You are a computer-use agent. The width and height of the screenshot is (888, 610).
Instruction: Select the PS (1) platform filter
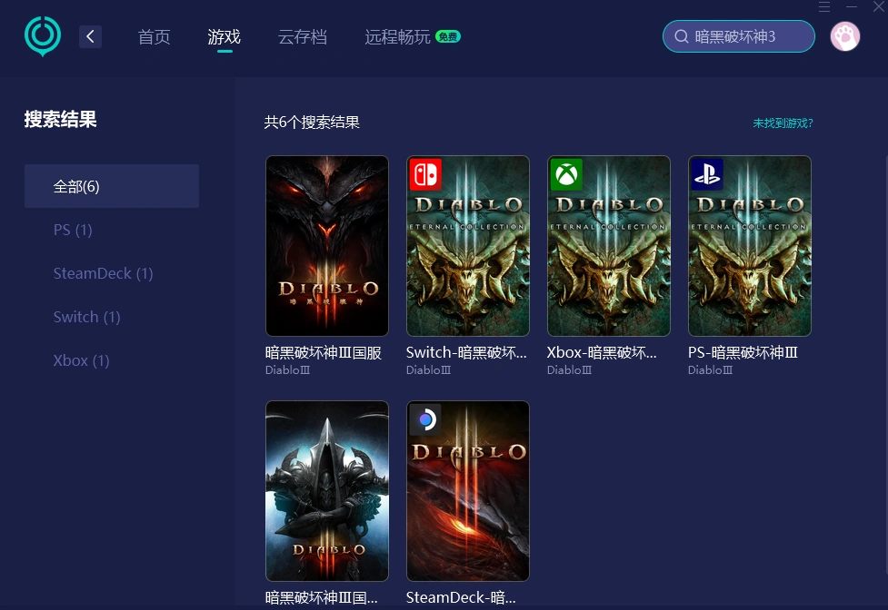(x=73, y=230)
